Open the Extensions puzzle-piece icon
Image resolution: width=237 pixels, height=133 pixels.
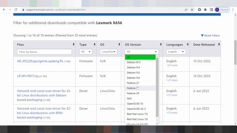205,10
